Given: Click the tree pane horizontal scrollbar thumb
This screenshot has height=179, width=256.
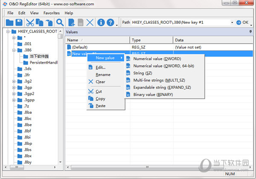Looking at the screenshot, I should pos(17,167).
